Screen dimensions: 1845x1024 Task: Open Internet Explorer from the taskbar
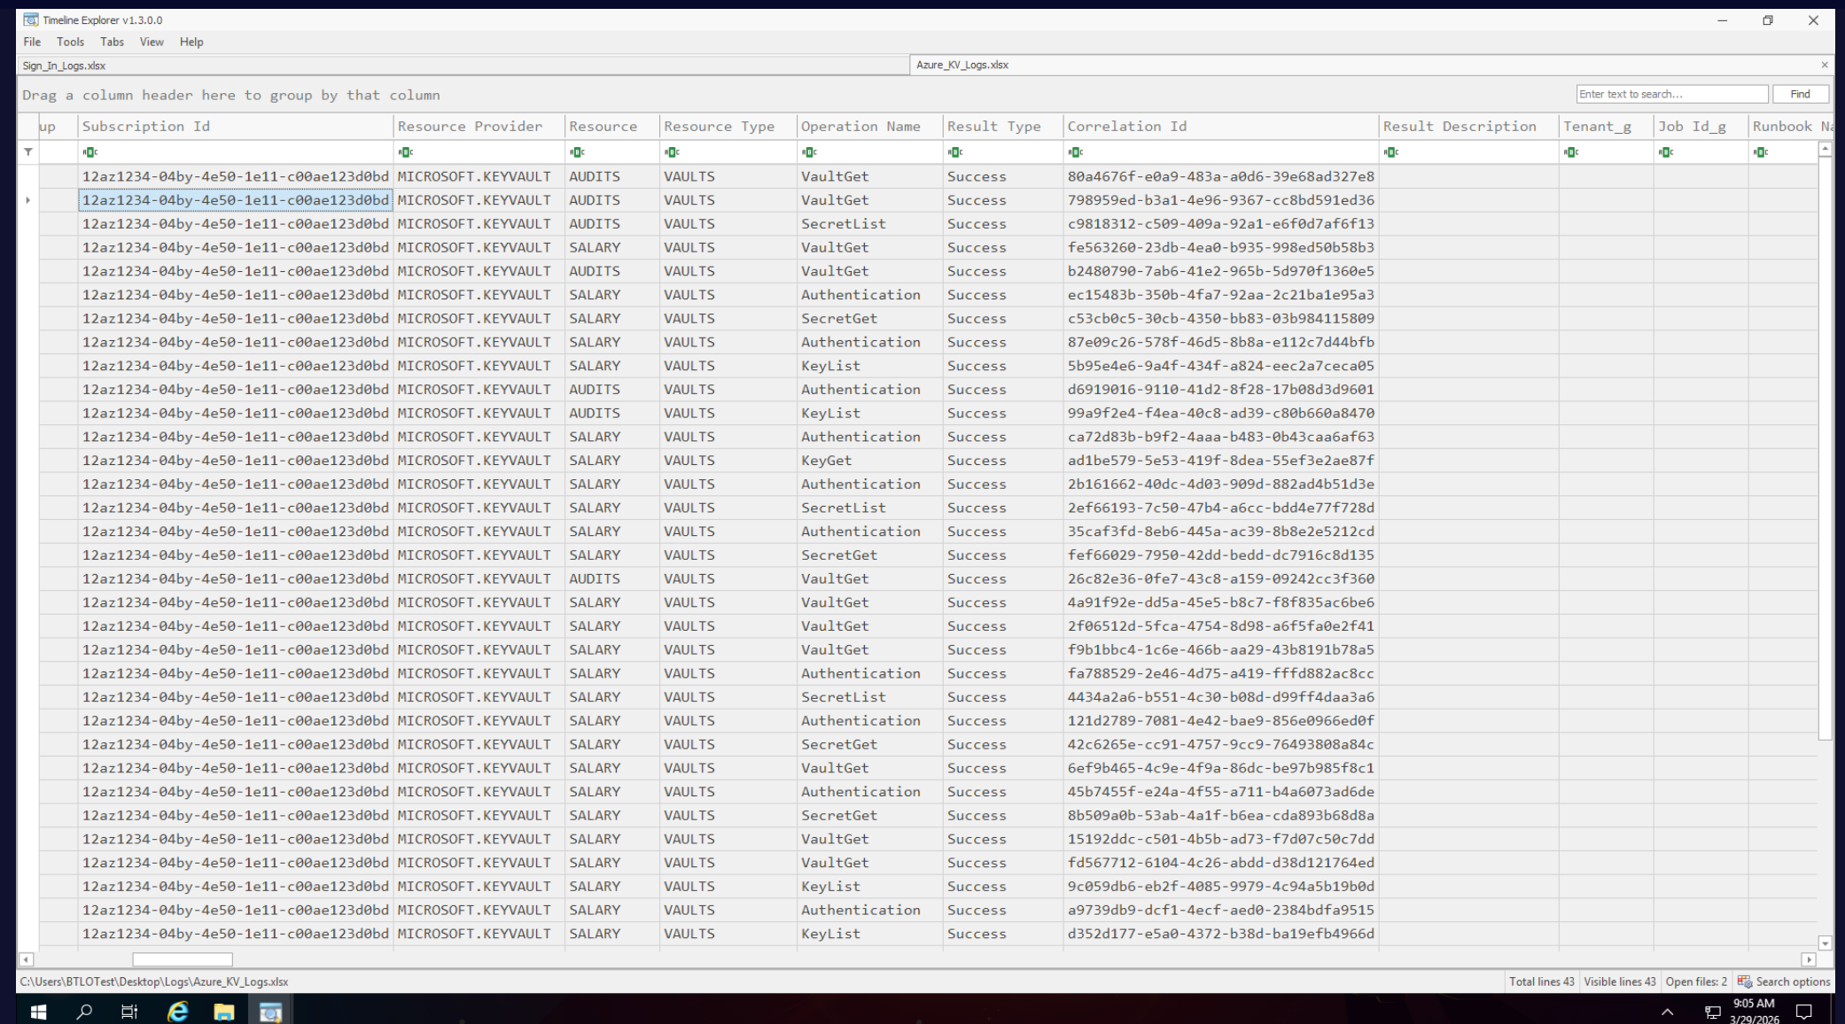[x=177, y=1012]
